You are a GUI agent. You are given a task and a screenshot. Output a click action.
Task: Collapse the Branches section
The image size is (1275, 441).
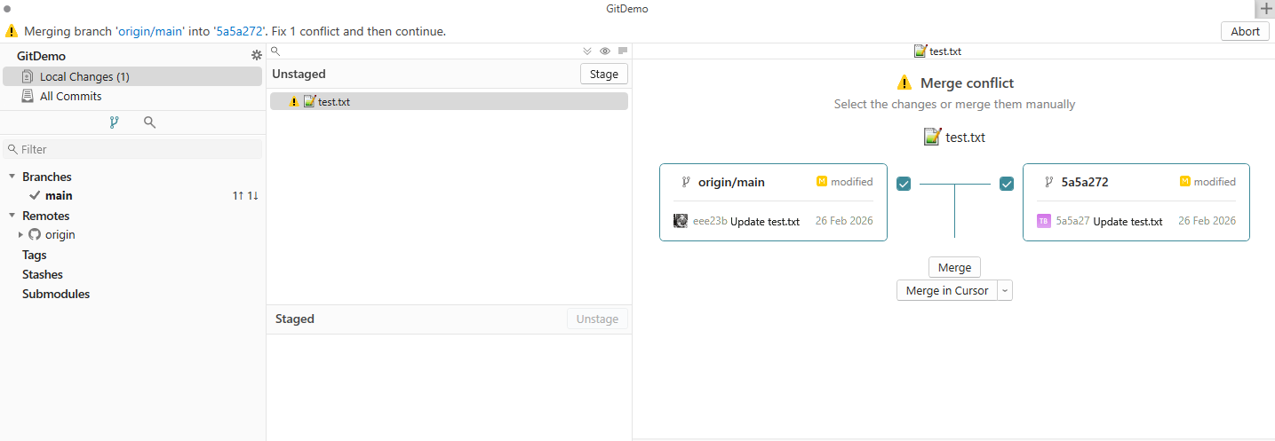point(12,177)
